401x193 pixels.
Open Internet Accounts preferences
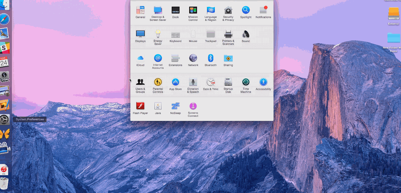click(158, 62)
